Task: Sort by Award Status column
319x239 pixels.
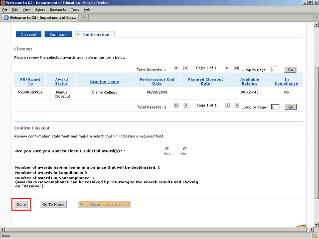Action: (x=61, y=81)
